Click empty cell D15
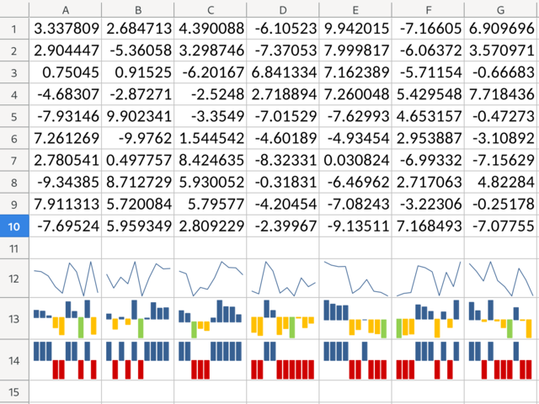The height and width of the screenshot is (404, 539). (x=283, y=391)
